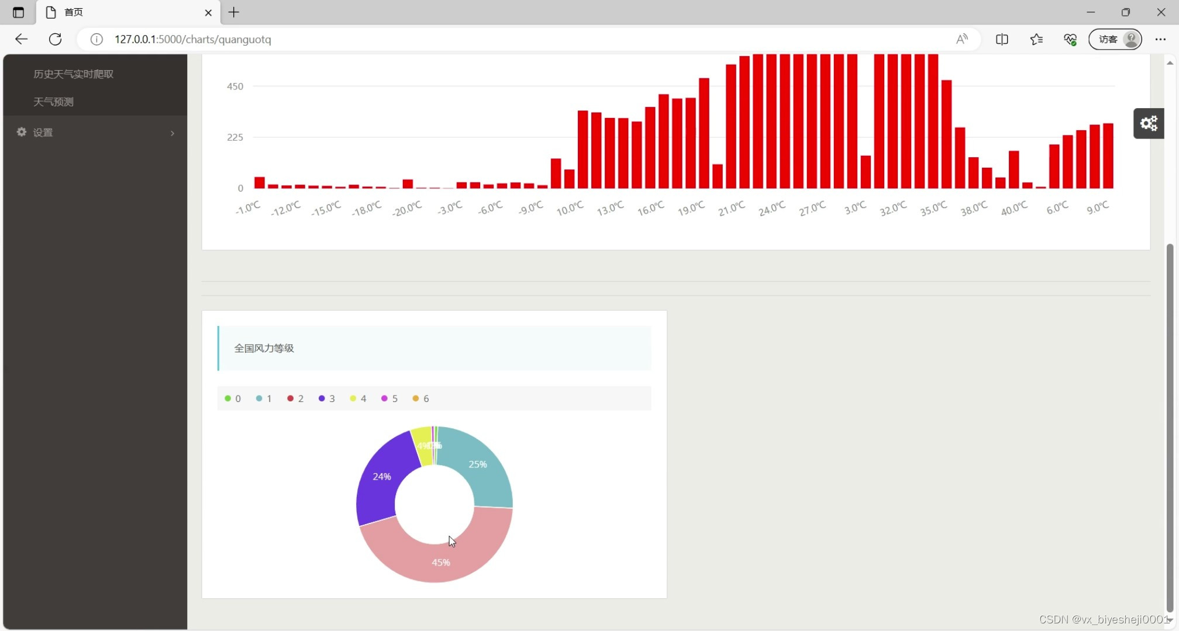The height and width of the screenshot is (631, 1179).
Task: Open the tab actions menu icon
Action: (18, 12)
